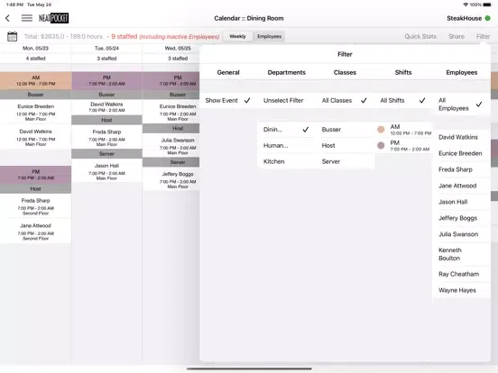Open the hamburger menu
This screenshot has height=373, width=498.
(x=27, y=18)
